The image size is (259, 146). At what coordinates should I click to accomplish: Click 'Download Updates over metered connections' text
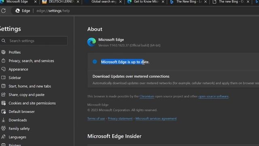click(x=131, y=76)
